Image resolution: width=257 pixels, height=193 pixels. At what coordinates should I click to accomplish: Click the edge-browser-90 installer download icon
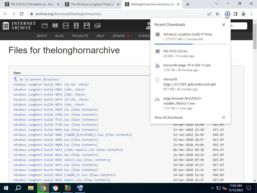(x=157, y=99)
